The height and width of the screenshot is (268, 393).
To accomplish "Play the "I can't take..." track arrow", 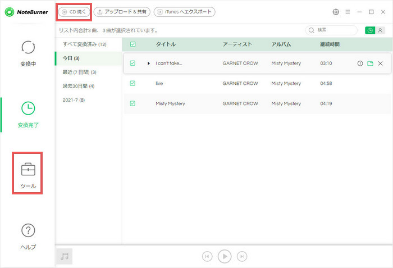I will [x=149, y=63].
